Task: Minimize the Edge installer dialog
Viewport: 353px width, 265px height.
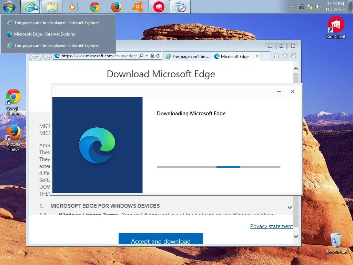Action: pyautogui.click(x=279, y=91)
